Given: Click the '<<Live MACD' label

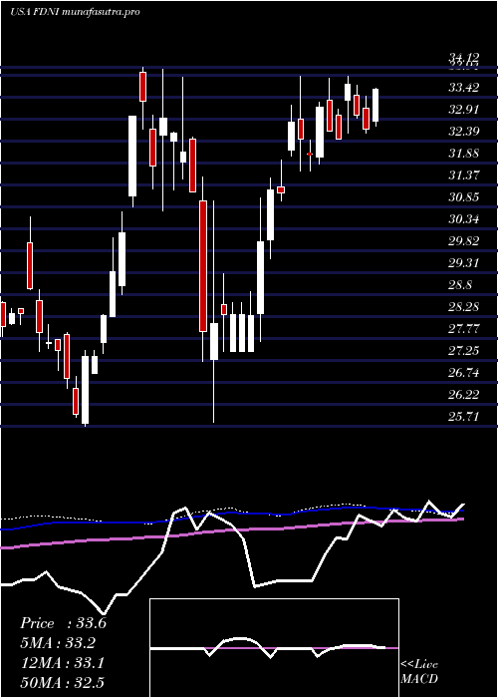Looking at the screenshot, I should click(x=419, y=672).
